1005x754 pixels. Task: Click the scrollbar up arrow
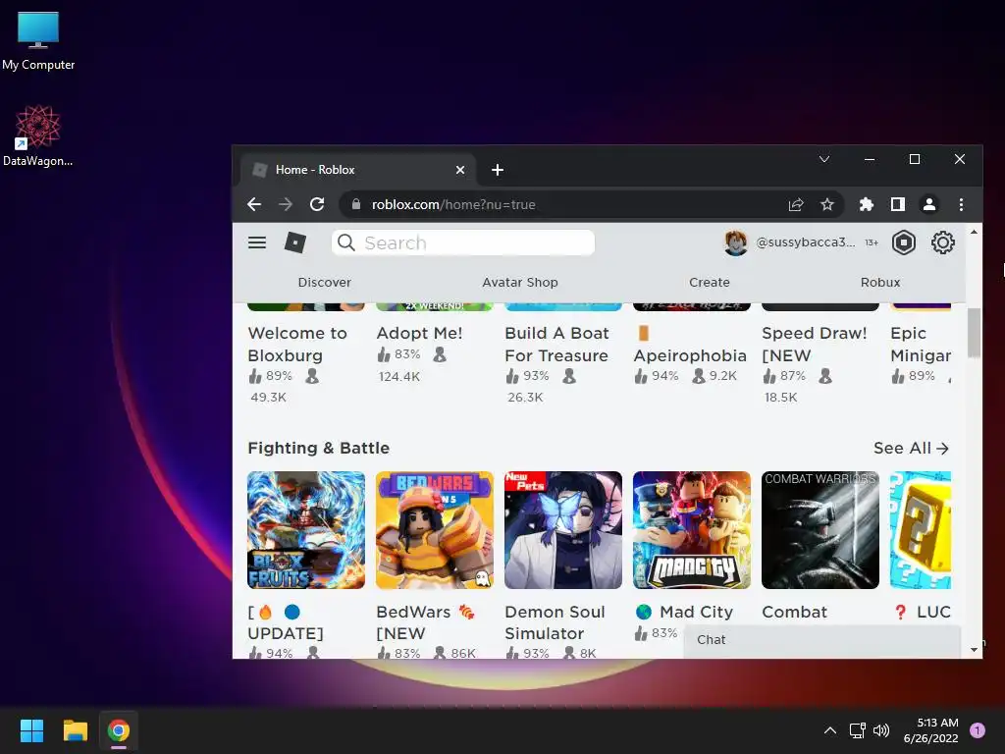coord(974,232)
